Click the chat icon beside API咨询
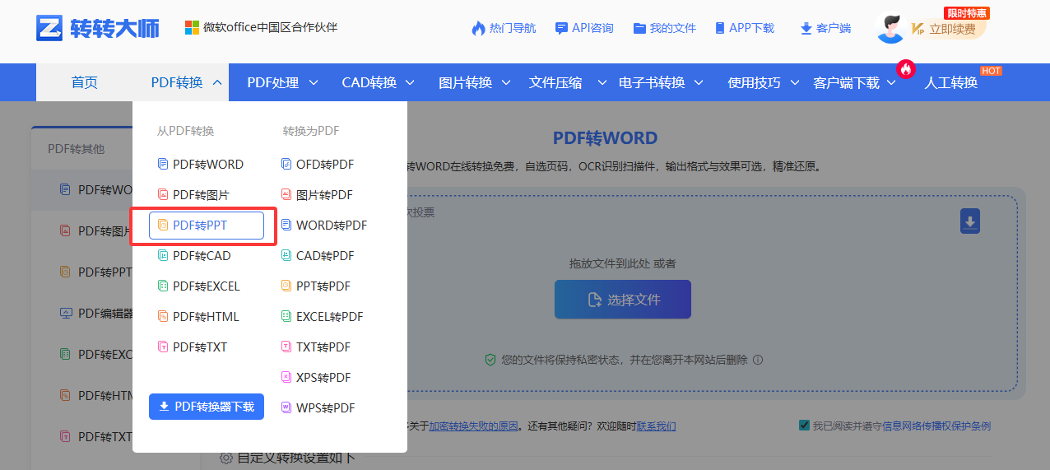 click(x=561, y=28)
